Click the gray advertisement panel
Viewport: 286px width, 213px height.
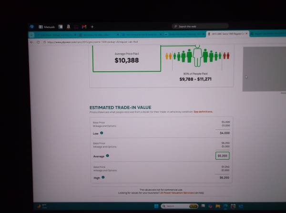(x=264, y=69)
